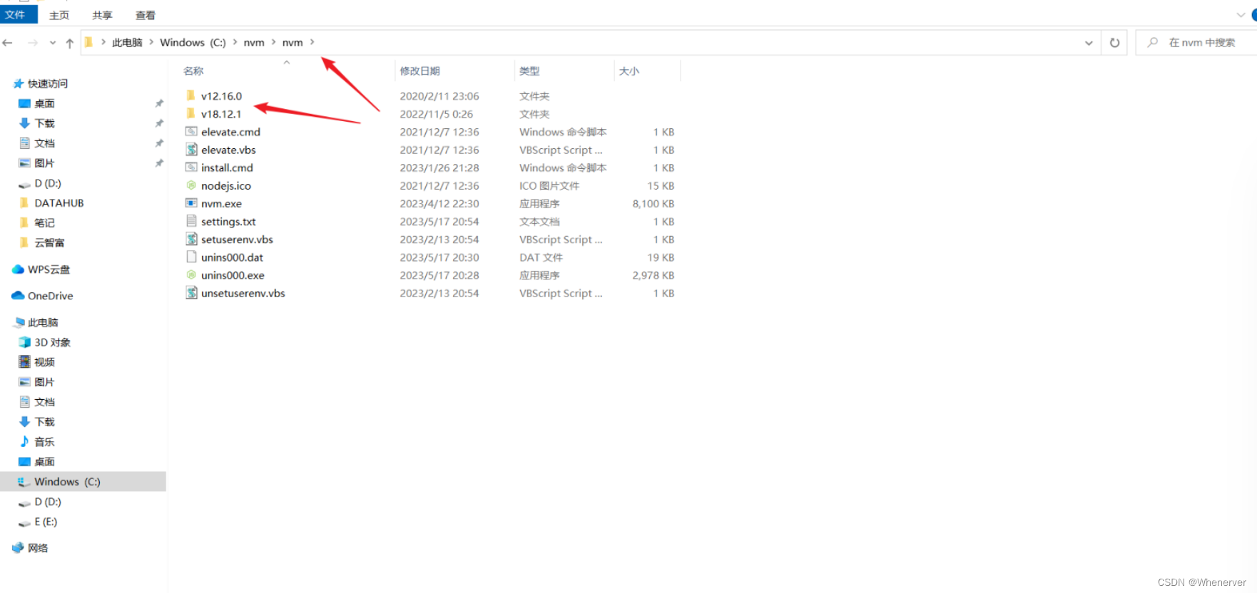The width and height of the screenshot is (1257, 593).
Task: Select Windows (C:) drive in sidebar
Action: (83, 482)
